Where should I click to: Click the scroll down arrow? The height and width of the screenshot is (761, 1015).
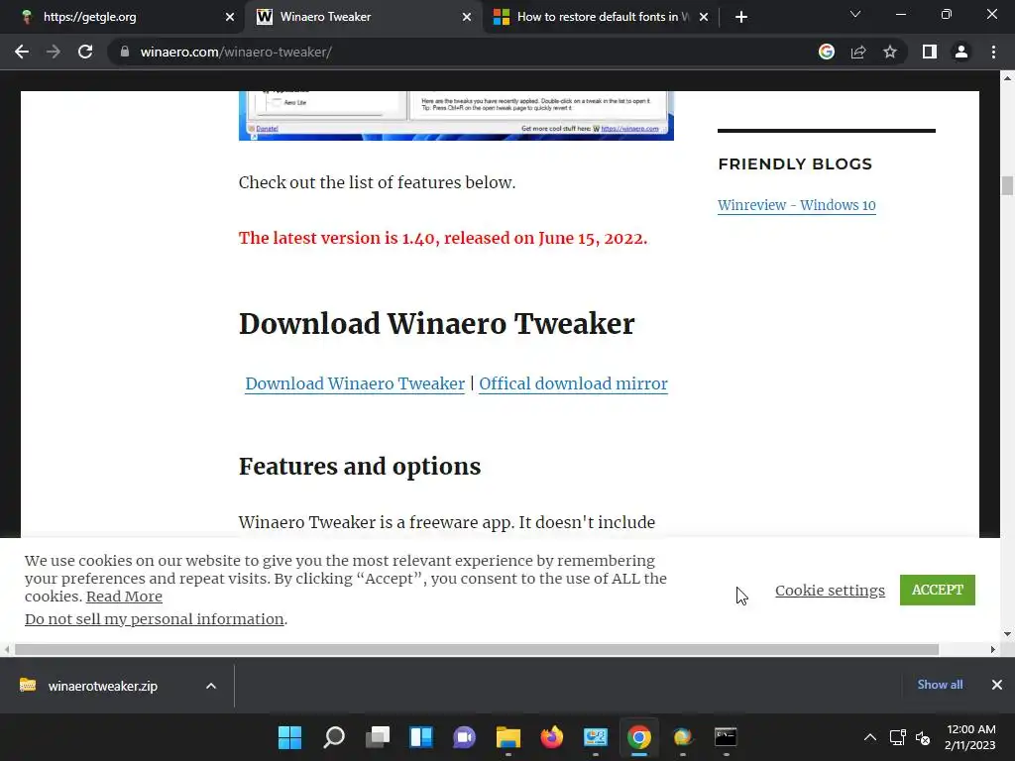tap(1007, 634)
